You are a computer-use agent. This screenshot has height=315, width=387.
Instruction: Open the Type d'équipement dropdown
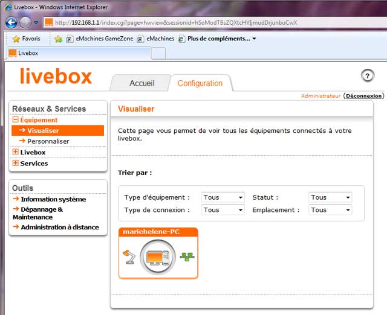(x=223, y=197)
